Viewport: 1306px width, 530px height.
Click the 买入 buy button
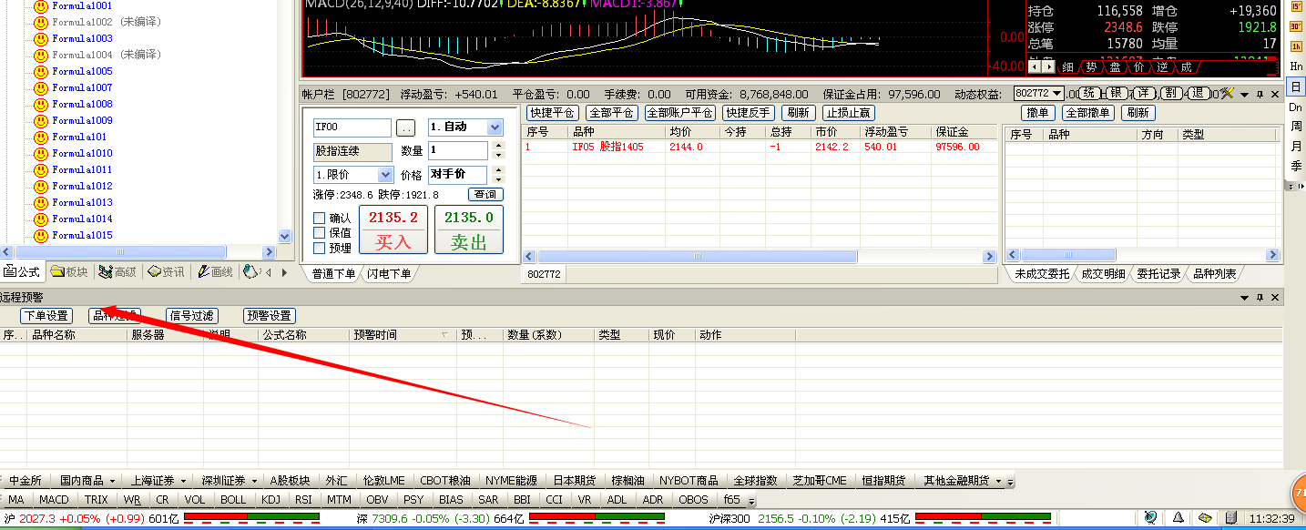pos(393,229)
